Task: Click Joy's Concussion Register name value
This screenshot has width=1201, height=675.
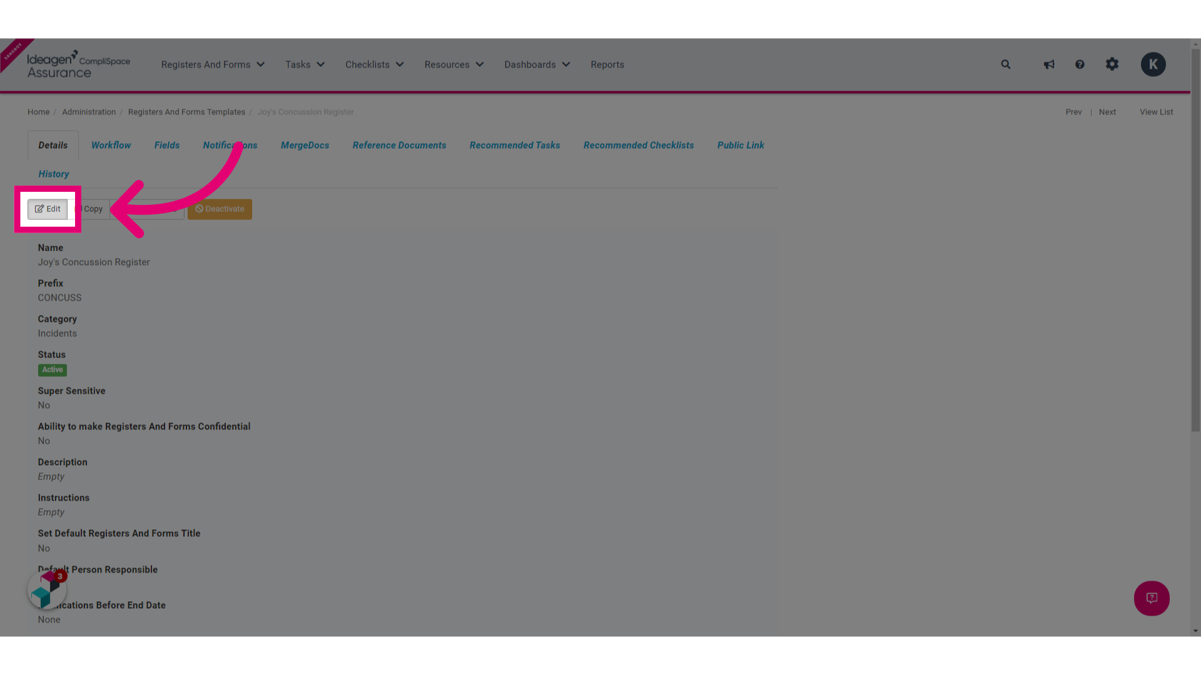Action: [x=94, y=262]
